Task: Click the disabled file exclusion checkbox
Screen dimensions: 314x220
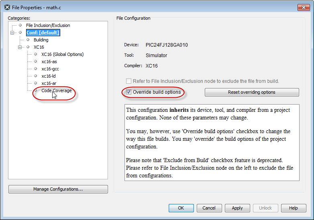Action: click(128, 81)
